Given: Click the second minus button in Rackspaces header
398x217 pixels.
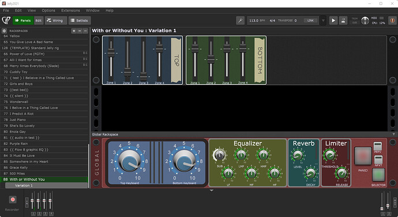Looking at the screenshot, I should point(85,31).
